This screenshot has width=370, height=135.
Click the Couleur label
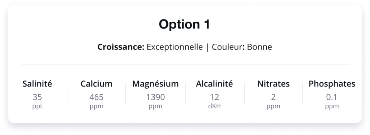(229, 47)
